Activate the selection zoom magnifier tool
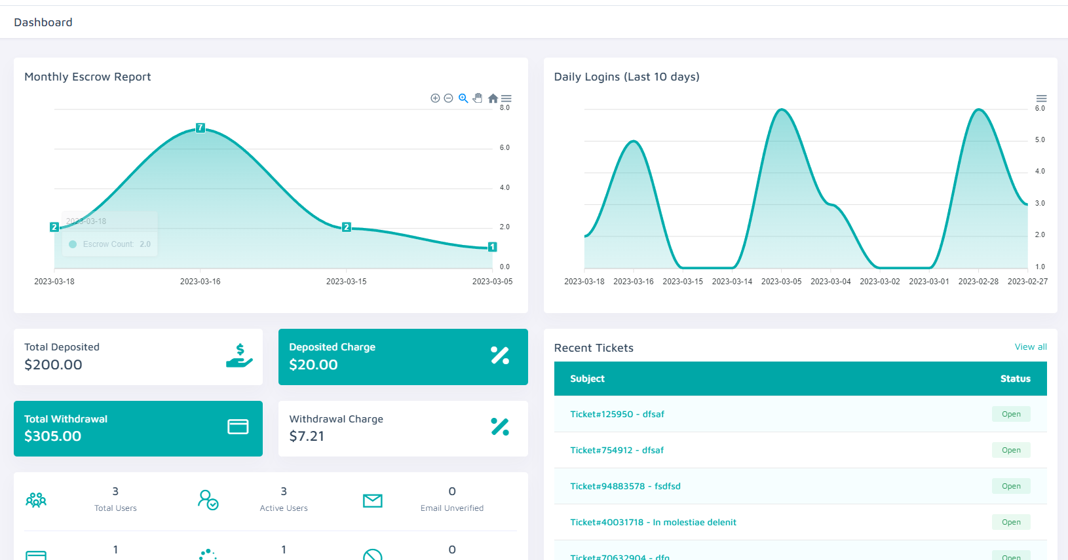 [463, 98]
